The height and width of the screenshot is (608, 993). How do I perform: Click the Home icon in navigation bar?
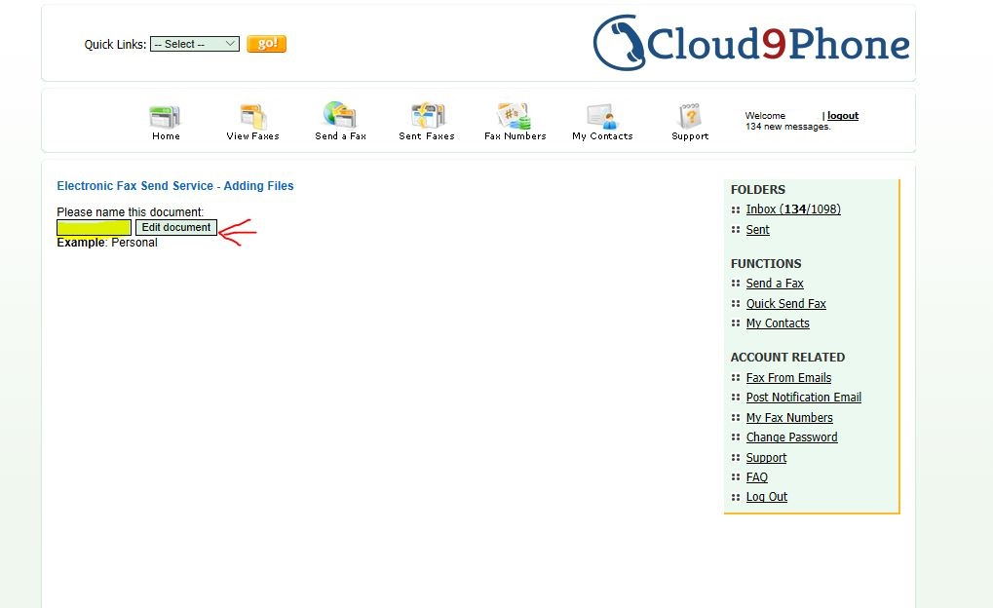tap(166, 117)
